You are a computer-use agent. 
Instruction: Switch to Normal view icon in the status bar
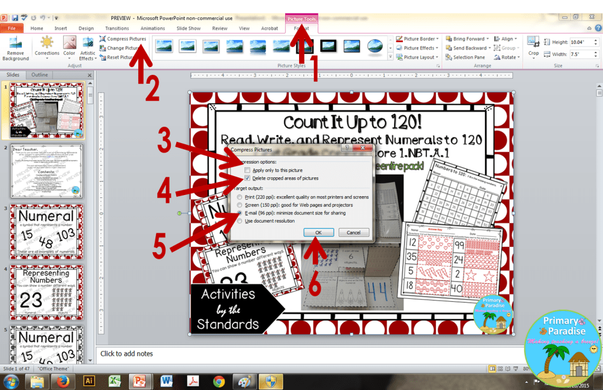pos(492,369)
